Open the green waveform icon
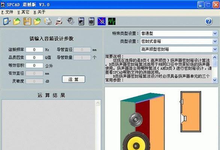 tap(112, 21)
